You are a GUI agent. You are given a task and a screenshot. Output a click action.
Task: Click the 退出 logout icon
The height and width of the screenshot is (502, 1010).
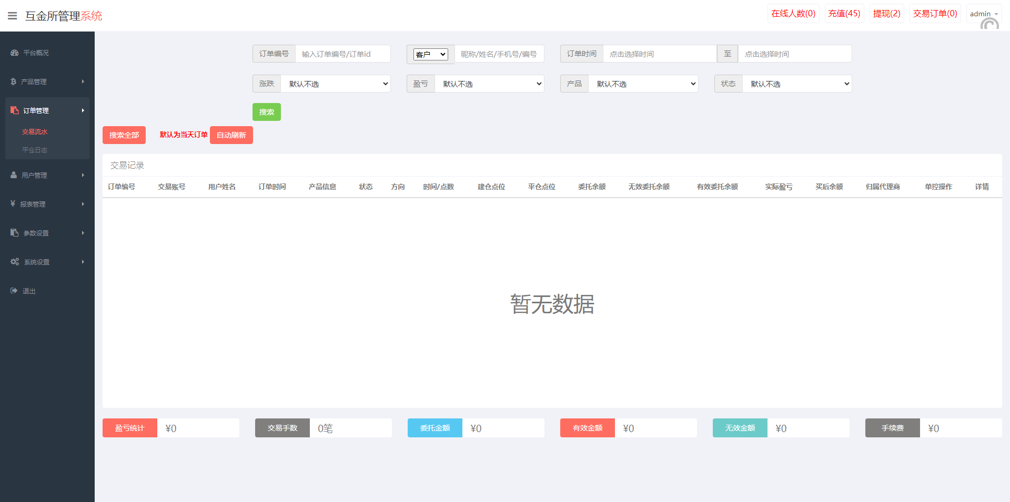click(14, 291)
